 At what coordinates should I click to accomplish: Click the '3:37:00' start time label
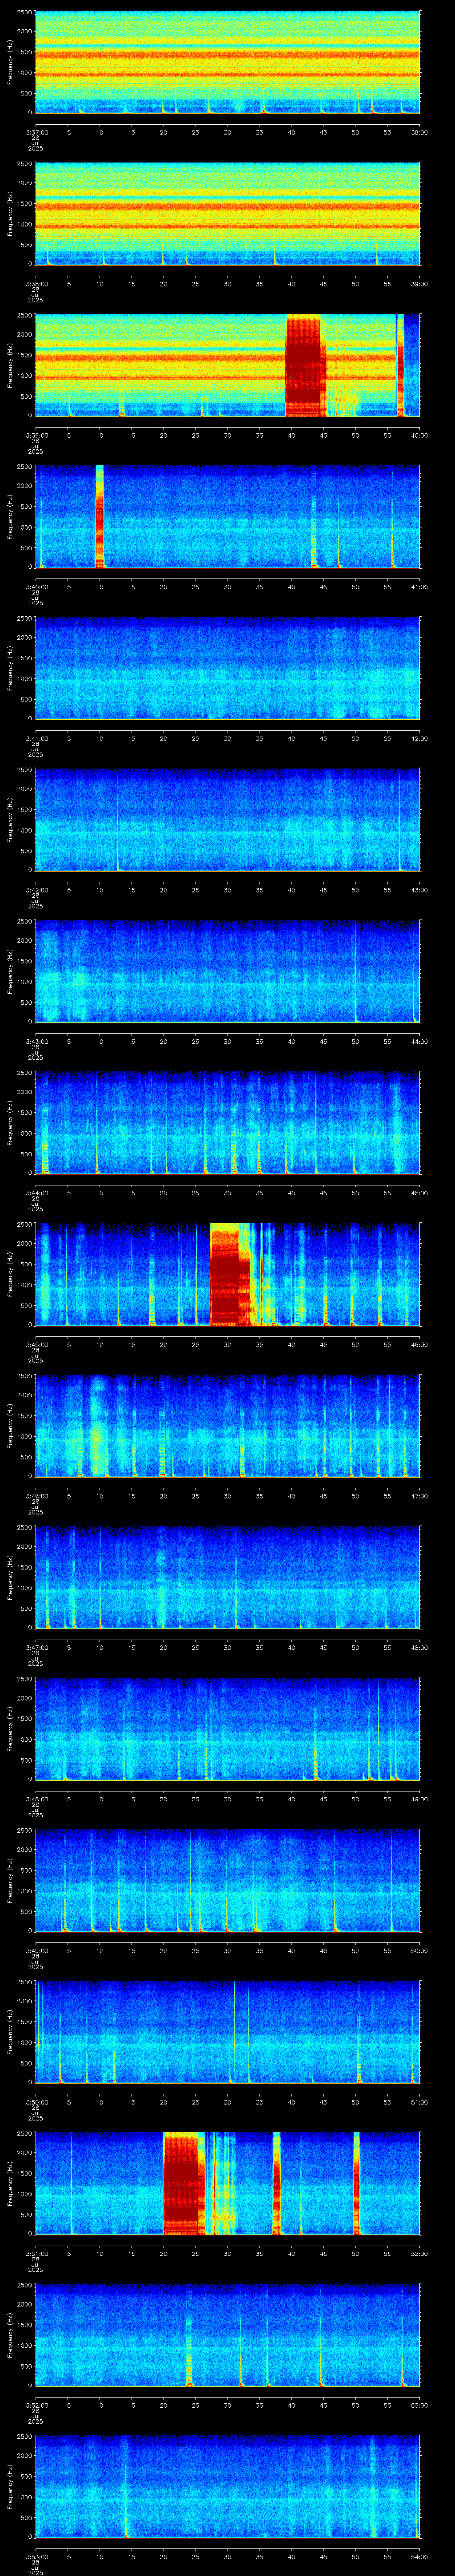36,132
